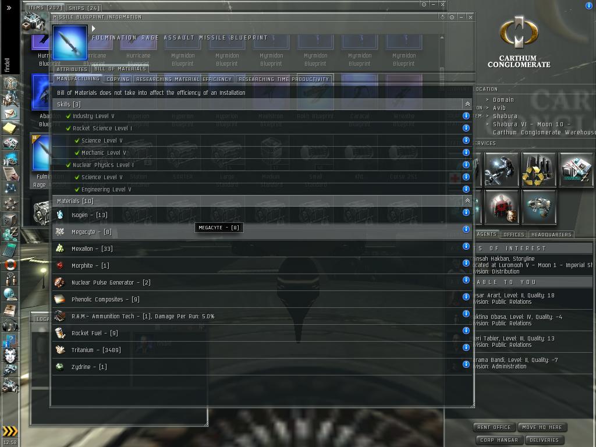
Task: Expand the sidebar with double-arrow button
Action: click(x=9, y=8)
